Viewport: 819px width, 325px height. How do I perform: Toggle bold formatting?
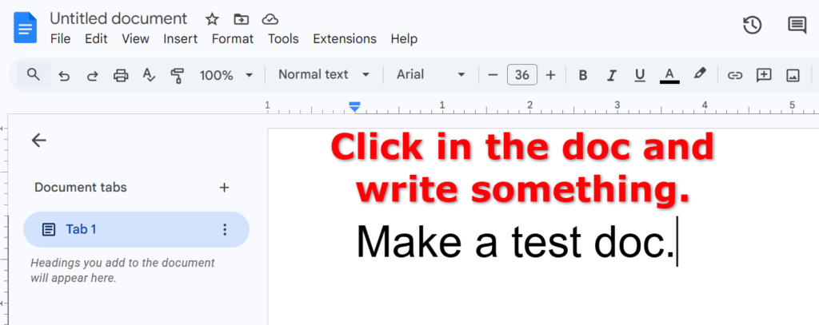(583, 75)
